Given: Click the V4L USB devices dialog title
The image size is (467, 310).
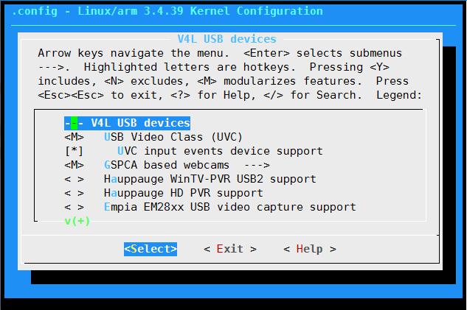Looking at the screenshot, I should pyautogui.click(x=227, y=39).
